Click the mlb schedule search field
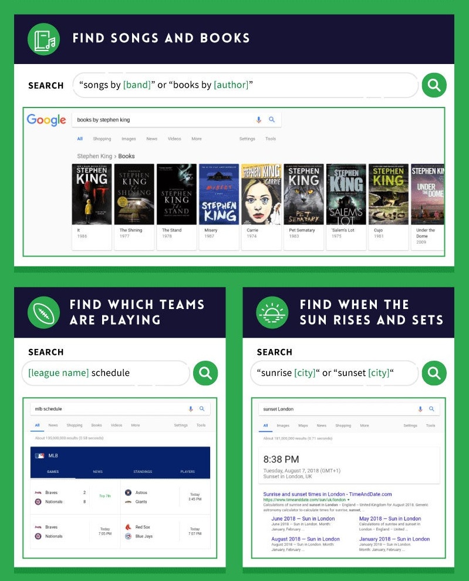 (120, 409)
